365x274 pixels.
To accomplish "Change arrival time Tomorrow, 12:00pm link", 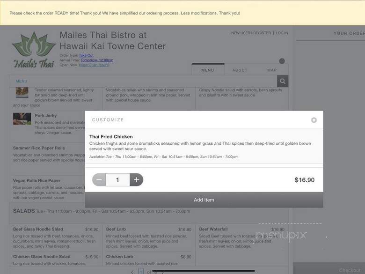I will pos(97,60).
